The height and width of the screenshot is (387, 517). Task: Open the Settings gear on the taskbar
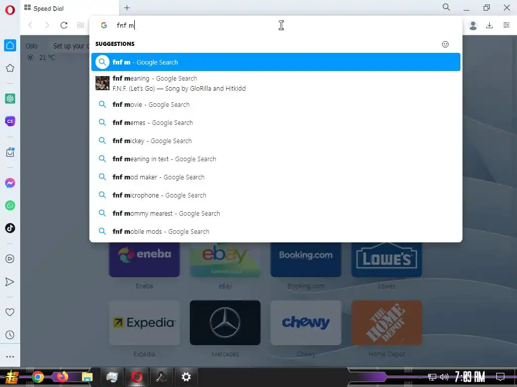click(x=186, y=377)
